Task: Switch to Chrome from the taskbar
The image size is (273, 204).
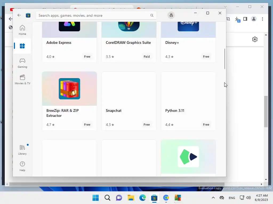Action: pyautogui.click(x=166, y=198)
